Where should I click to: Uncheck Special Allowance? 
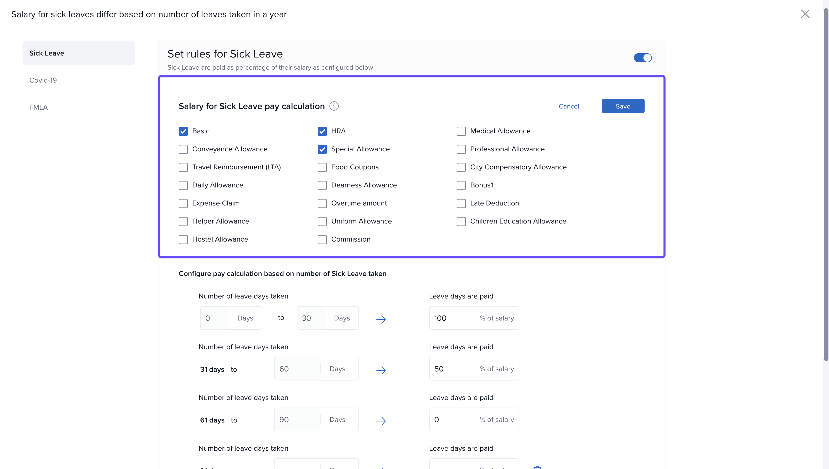(x=322, y=149)
